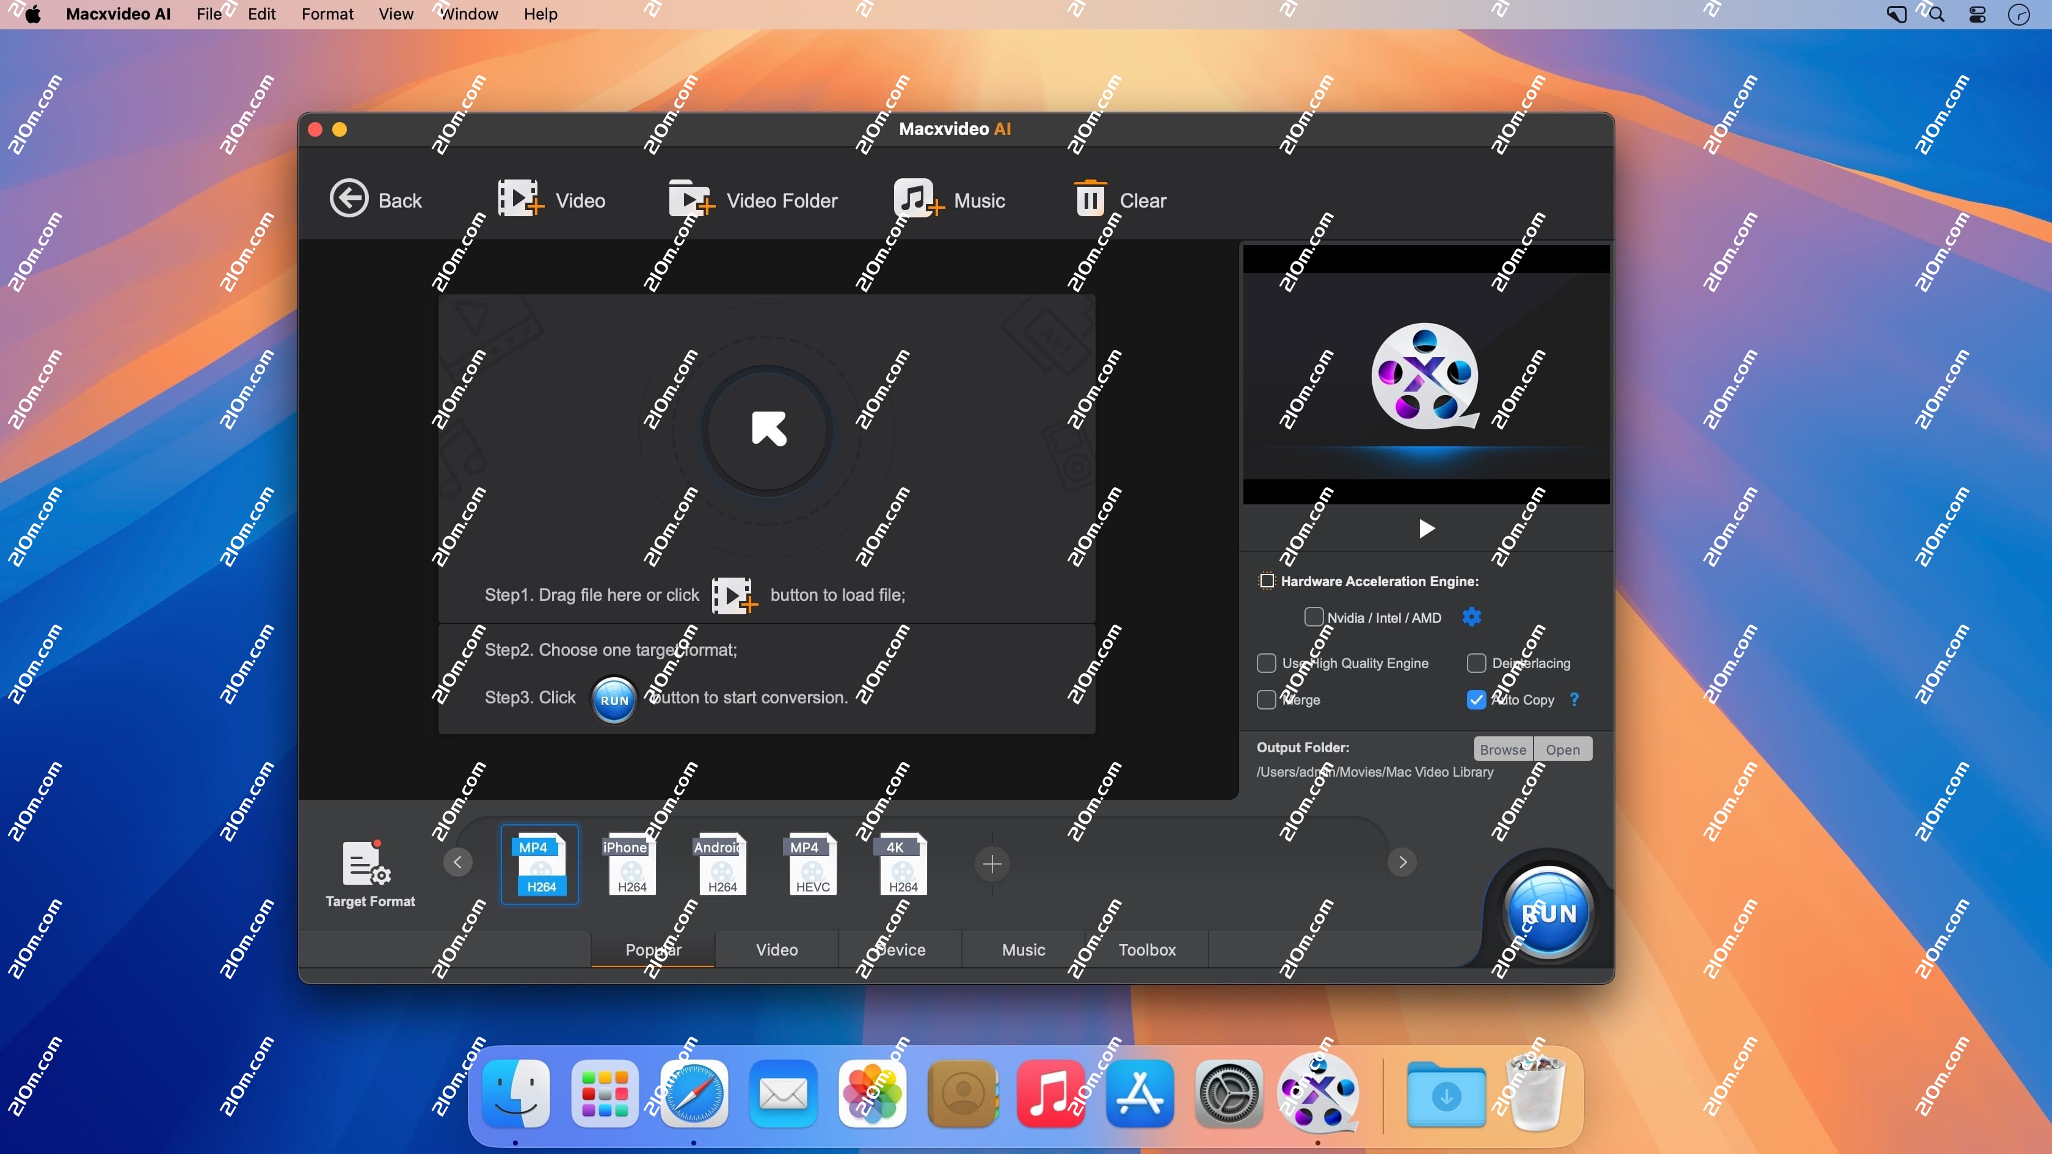
Task: Expand format list with the plus button
Action: coord(992,863)
